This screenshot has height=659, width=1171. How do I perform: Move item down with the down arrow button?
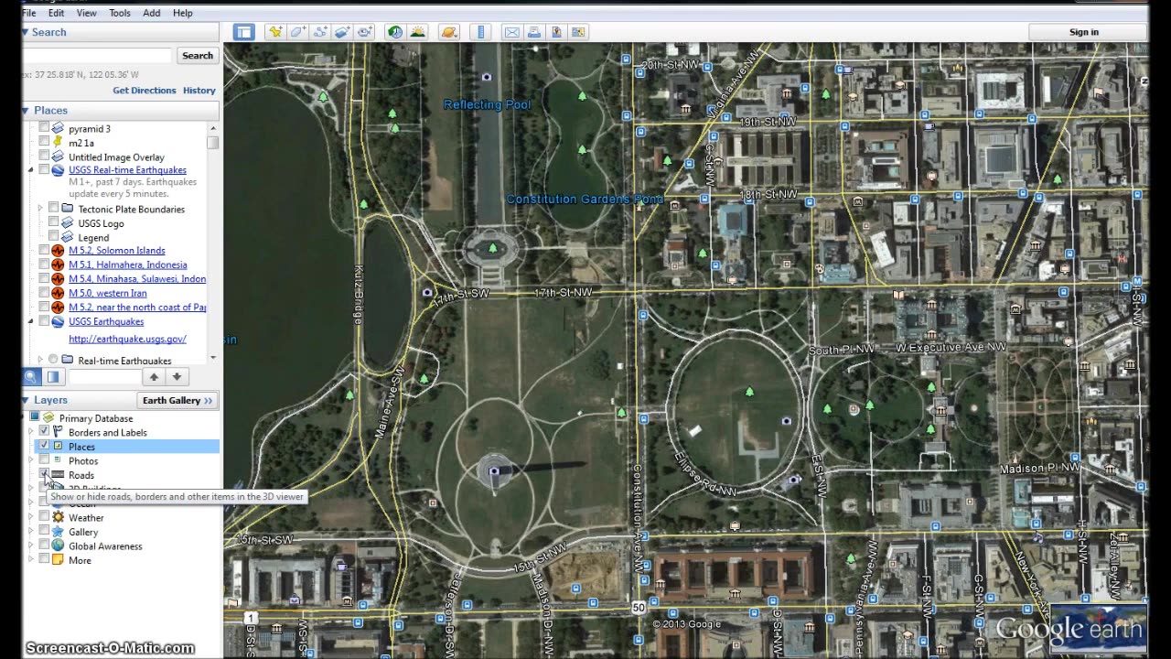tap(177, 377)
